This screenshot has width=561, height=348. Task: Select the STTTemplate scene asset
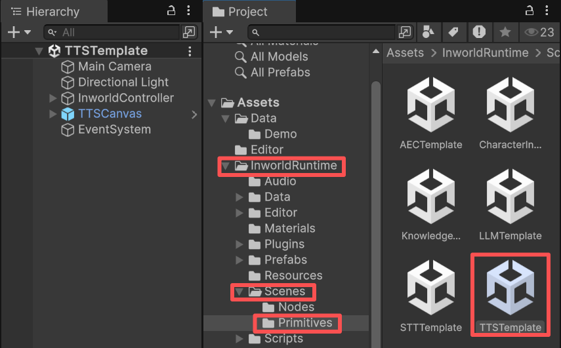click(x=431, y=296)
